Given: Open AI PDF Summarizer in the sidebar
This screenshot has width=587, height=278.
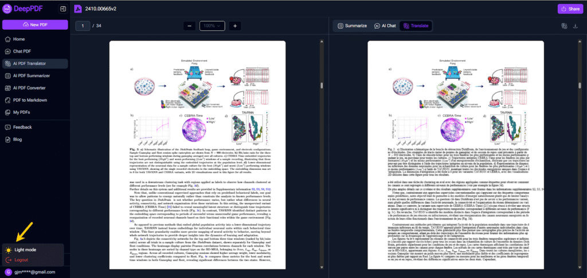Looking at the screenshot, I should 34,76.
